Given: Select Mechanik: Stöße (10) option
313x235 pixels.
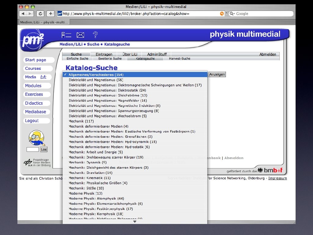Looking at the screenshot, I should tap(135, 188).
